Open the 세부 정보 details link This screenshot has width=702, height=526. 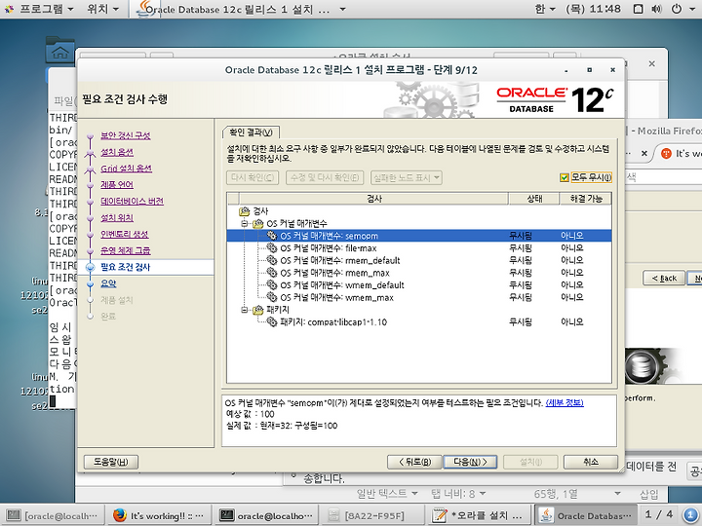tap(565, 403)
